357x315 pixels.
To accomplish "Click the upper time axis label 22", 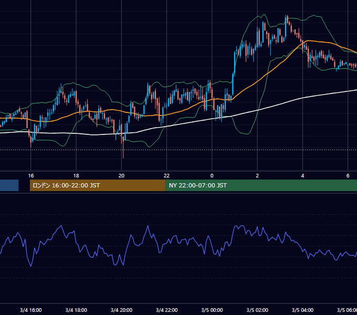I will pos(166,176).
